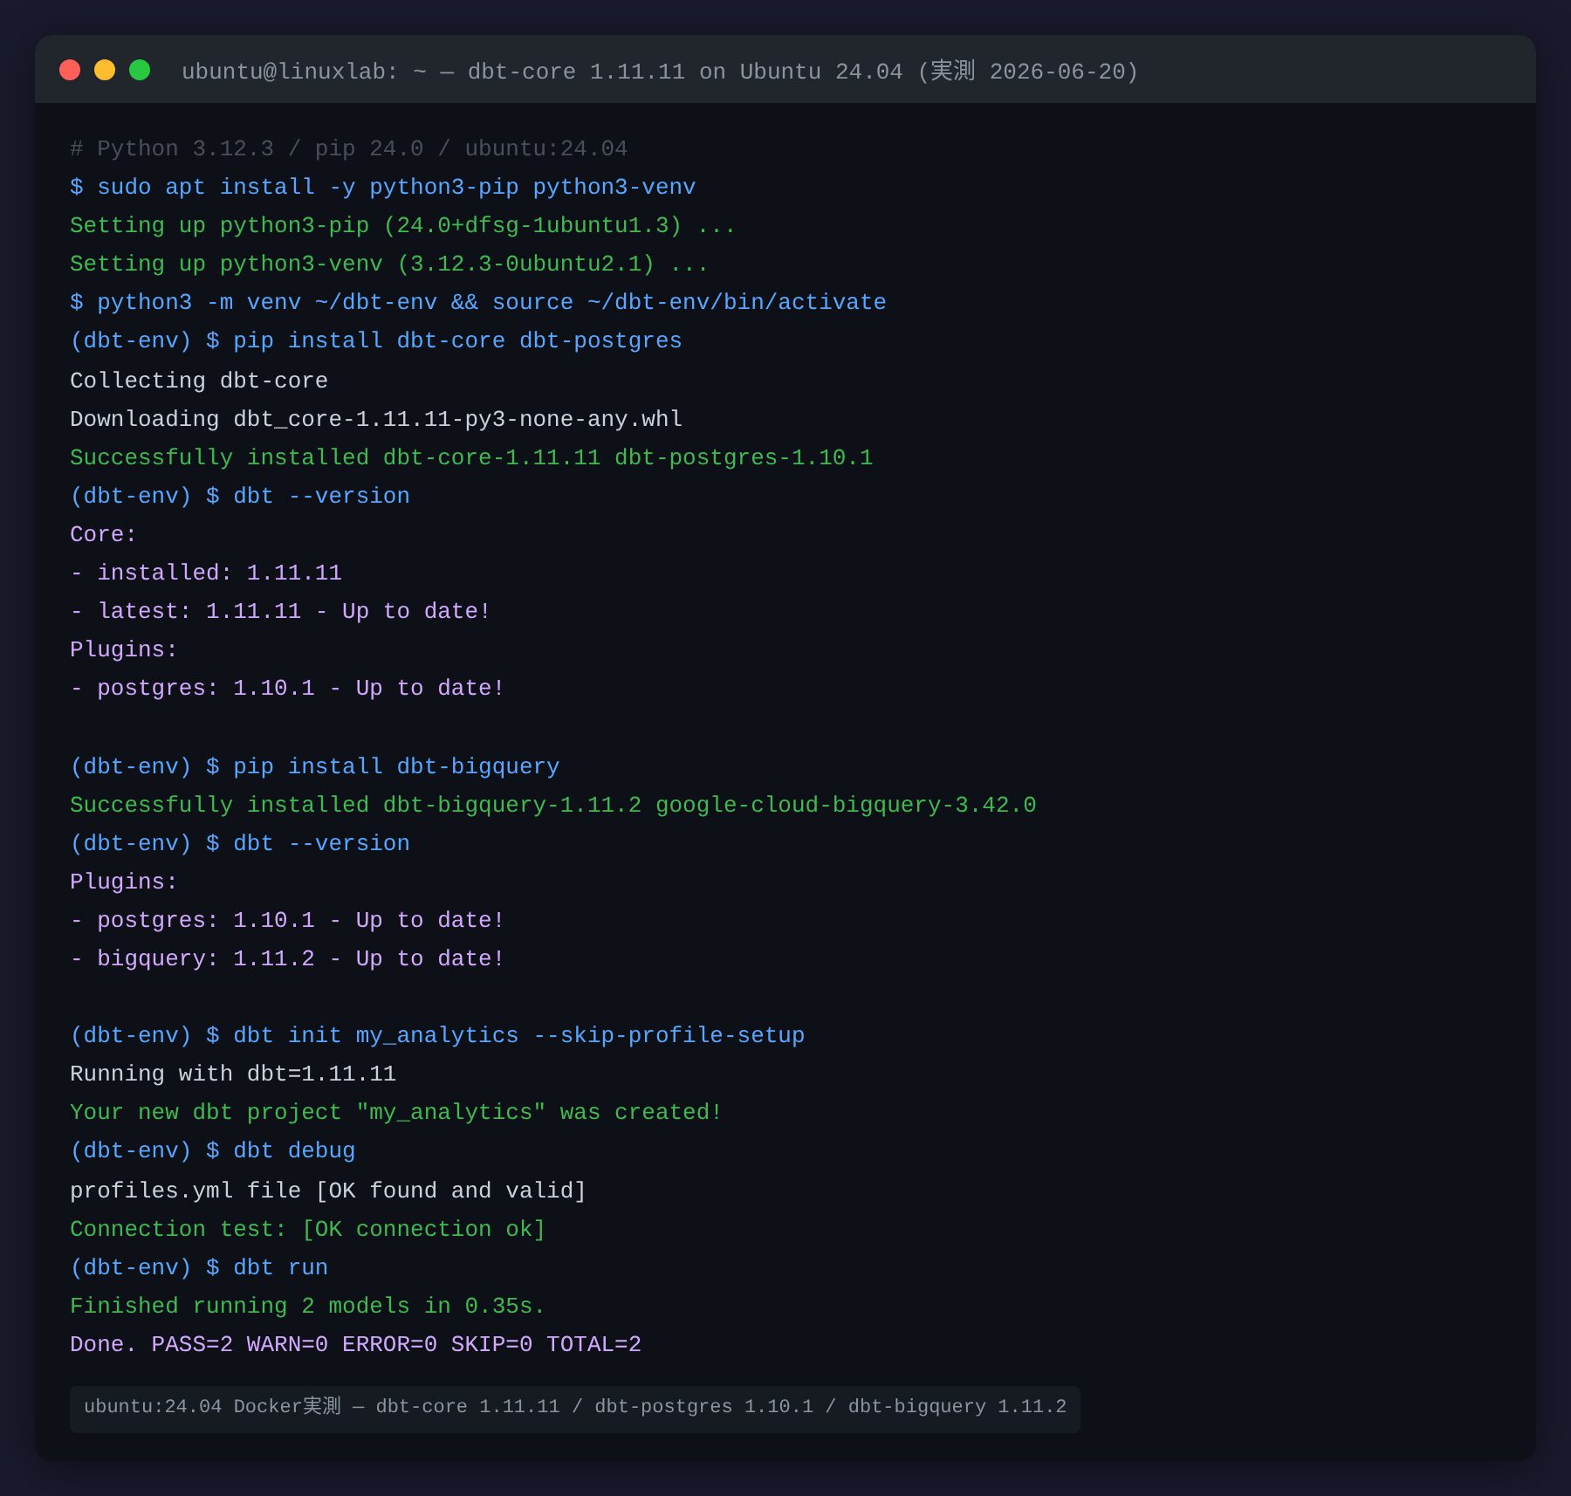The image size is (1571, 1496).
Task: Click the '- installed: 1.11.11' line
Action: [x=206, y=573]
